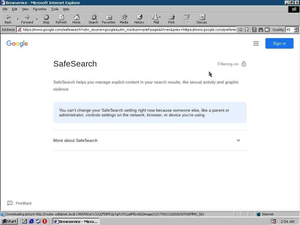300x225 pixels.
Task: Open the File menu
Action: tap(5, 9)
